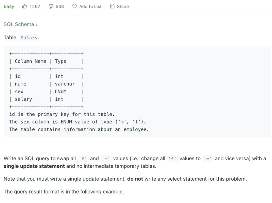The image size is (272, 203).
Task: Click the 538 dislikes count
Action: [60, 6]
